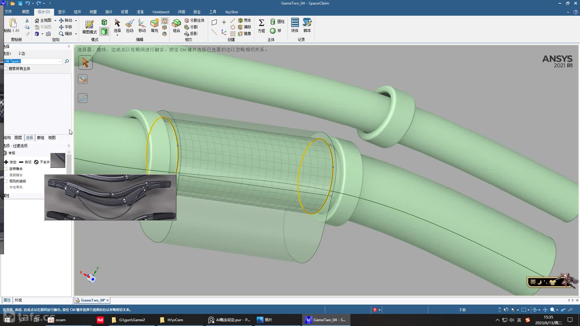This screenshot has height=326, width=580.
Task: Click the reference image thumbnail overlay
Action: click(x=110, y=197)
